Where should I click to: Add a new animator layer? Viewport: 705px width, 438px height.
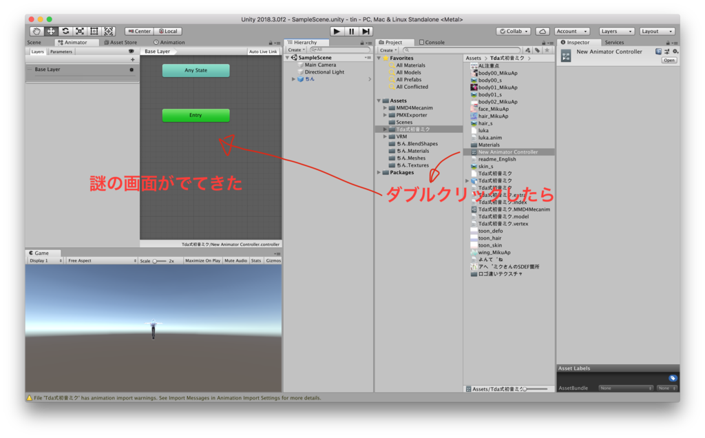coord(133,59)
